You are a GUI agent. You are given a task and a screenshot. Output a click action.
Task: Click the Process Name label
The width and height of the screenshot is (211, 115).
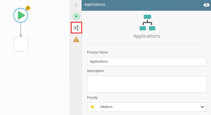(97, 52)
